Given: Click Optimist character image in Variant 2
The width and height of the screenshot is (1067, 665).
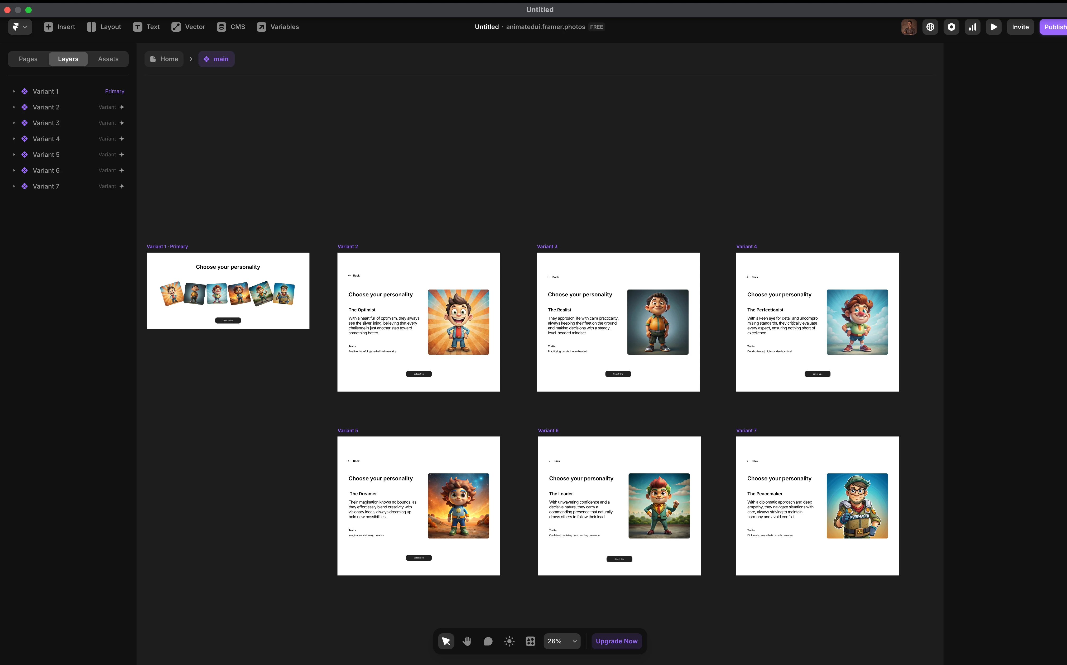Looking at the screenshot, I should pos(458,322).
